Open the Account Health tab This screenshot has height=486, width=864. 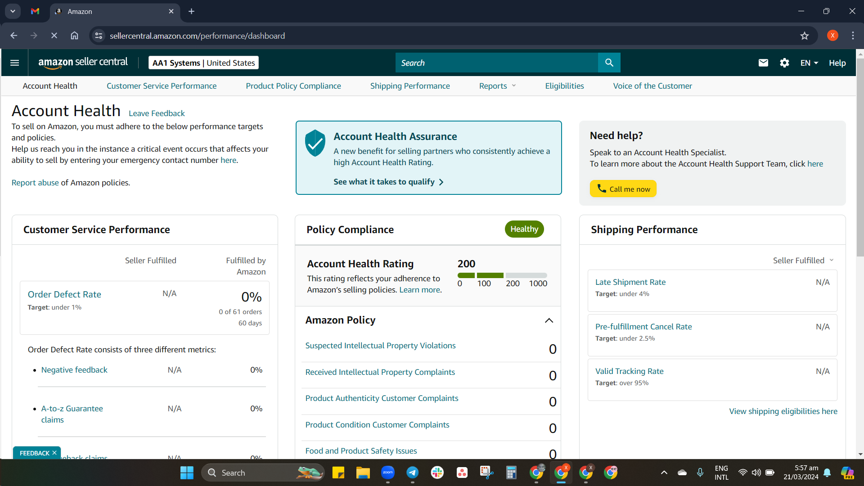50,86
